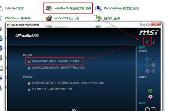Open the information 'i' icon
Screen dimensions: 171x111
tap(154, 42)
